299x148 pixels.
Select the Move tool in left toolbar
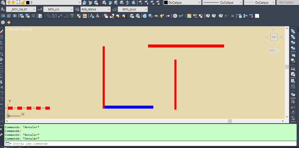[2, 59]
